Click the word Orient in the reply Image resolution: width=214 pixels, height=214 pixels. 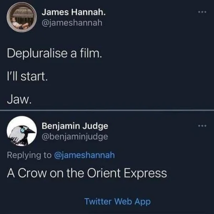click(104, 173)
